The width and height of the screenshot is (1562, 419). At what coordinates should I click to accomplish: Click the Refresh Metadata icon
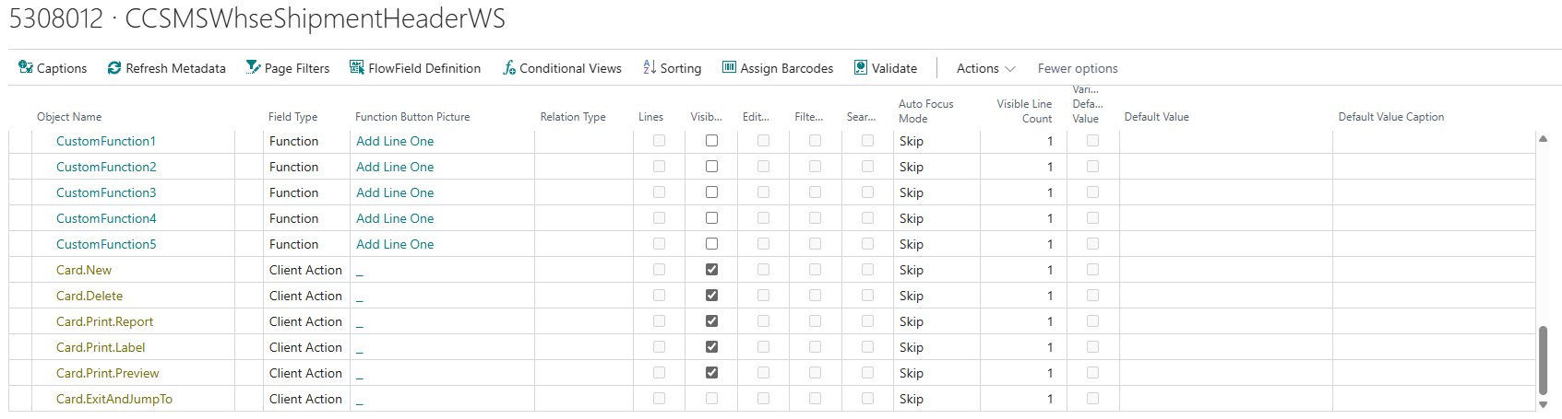click(114, 68)
